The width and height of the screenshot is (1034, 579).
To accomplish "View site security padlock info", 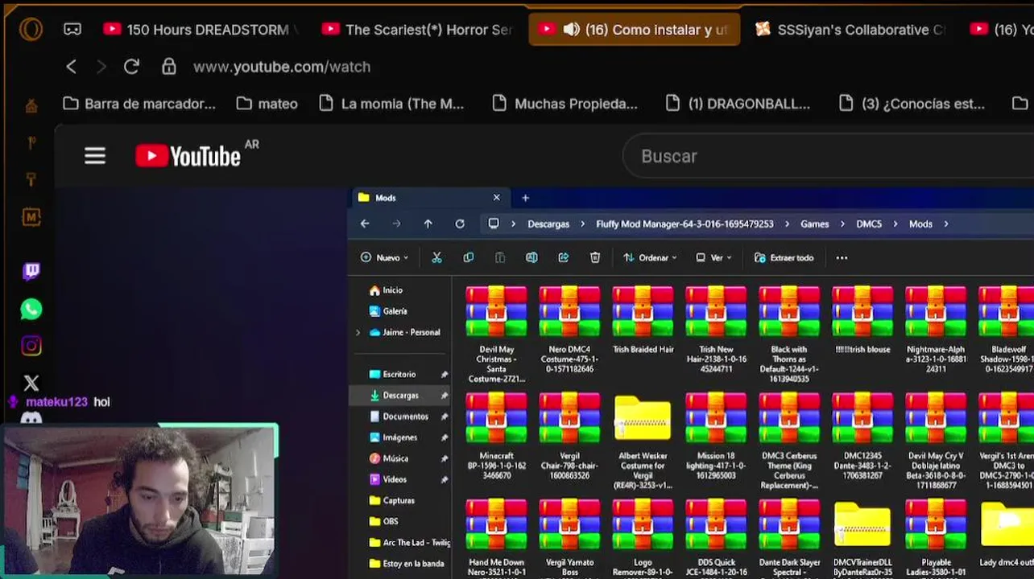I will 169,67.
